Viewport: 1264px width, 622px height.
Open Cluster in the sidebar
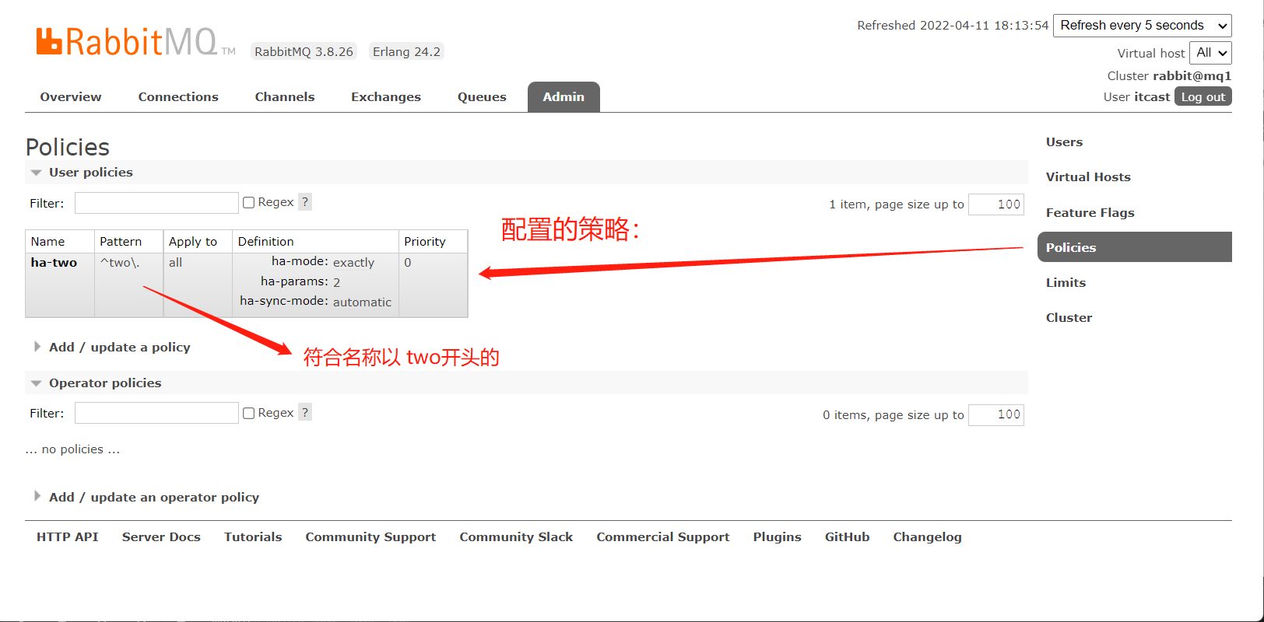(1069, 318)
